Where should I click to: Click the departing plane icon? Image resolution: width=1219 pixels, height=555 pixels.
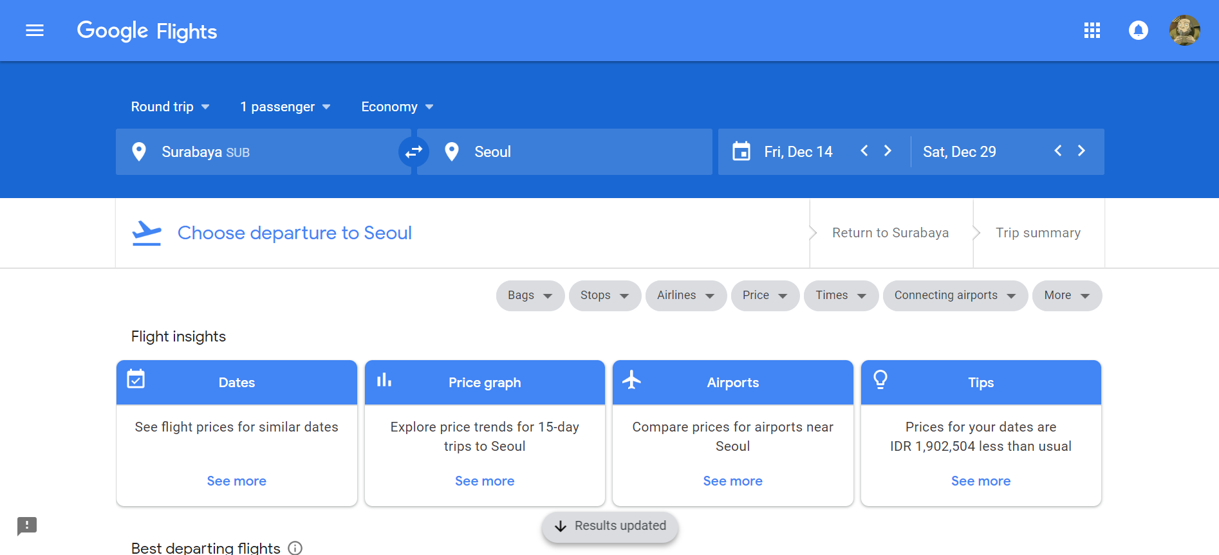[147, 233]
